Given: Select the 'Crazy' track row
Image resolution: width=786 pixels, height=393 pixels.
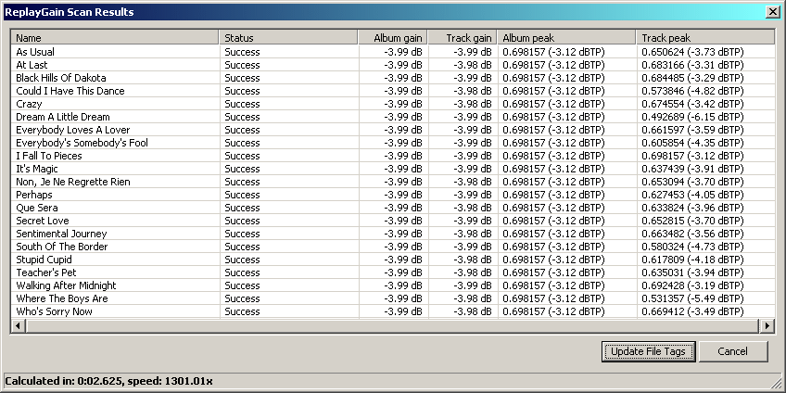Looking at the screenshot, I should tap(392, 104).
